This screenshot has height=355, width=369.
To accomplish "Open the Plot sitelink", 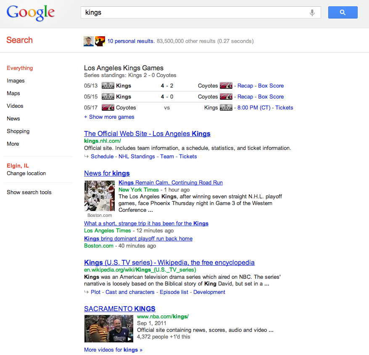I will coord(95,292).
